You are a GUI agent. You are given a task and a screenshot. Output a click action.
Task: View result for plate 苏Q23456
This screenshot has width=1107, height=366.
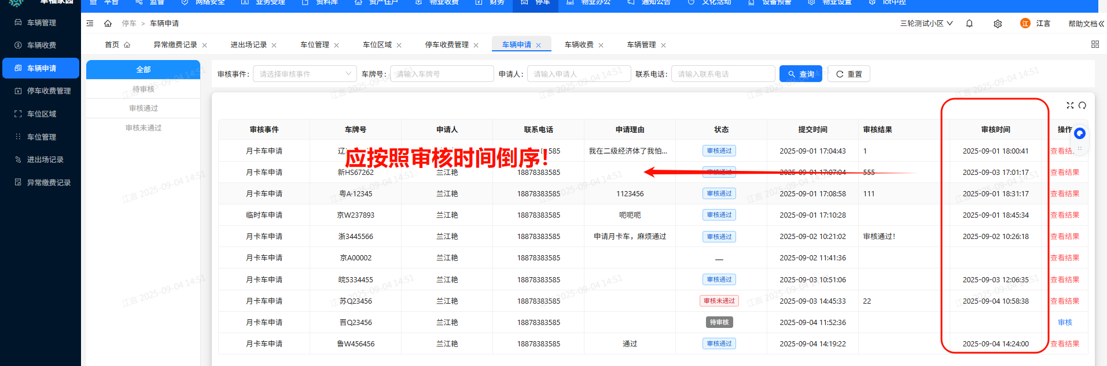(x=1065, y=301)
